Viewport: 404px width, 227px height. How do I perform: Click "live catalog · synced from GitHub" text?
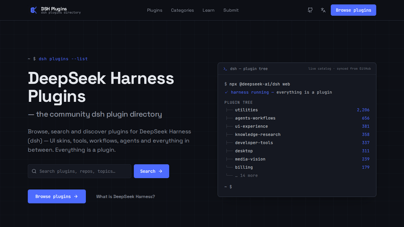[339, 69]
